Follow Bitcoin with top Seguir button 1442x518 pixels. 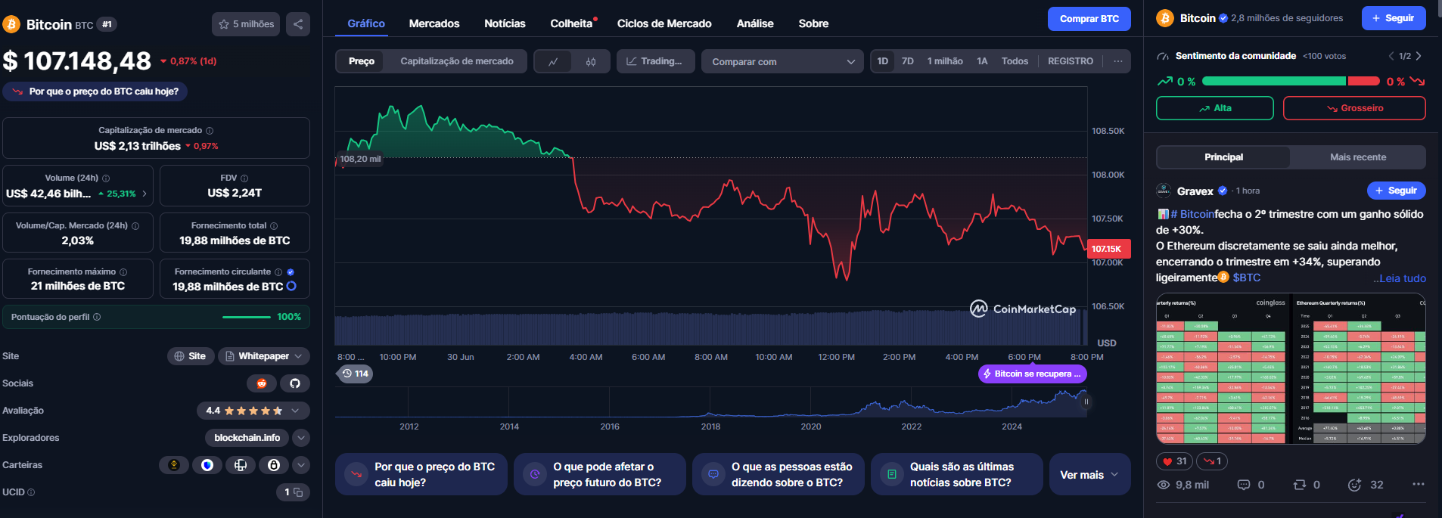1394,18
